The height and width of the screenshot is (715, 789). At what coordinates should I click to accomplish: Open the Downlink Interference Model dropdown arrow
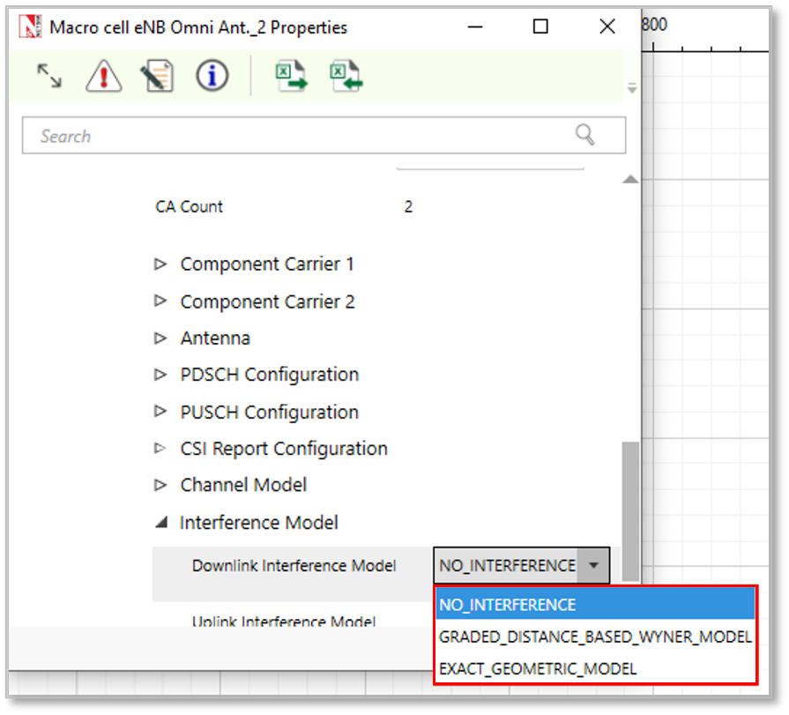(x=595, y=565)
